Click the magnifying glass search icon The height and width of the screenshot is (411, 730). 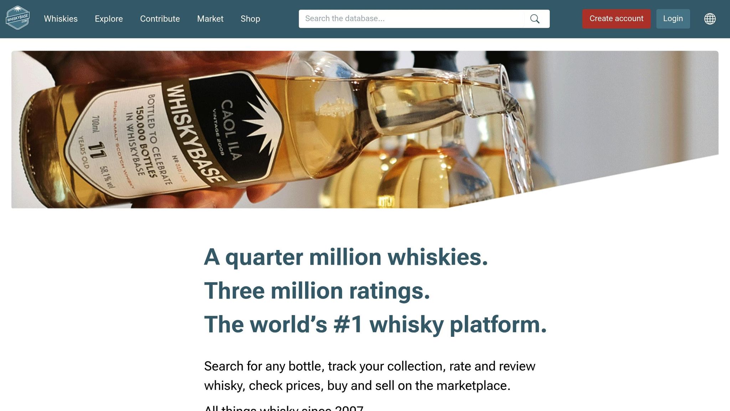535,19
